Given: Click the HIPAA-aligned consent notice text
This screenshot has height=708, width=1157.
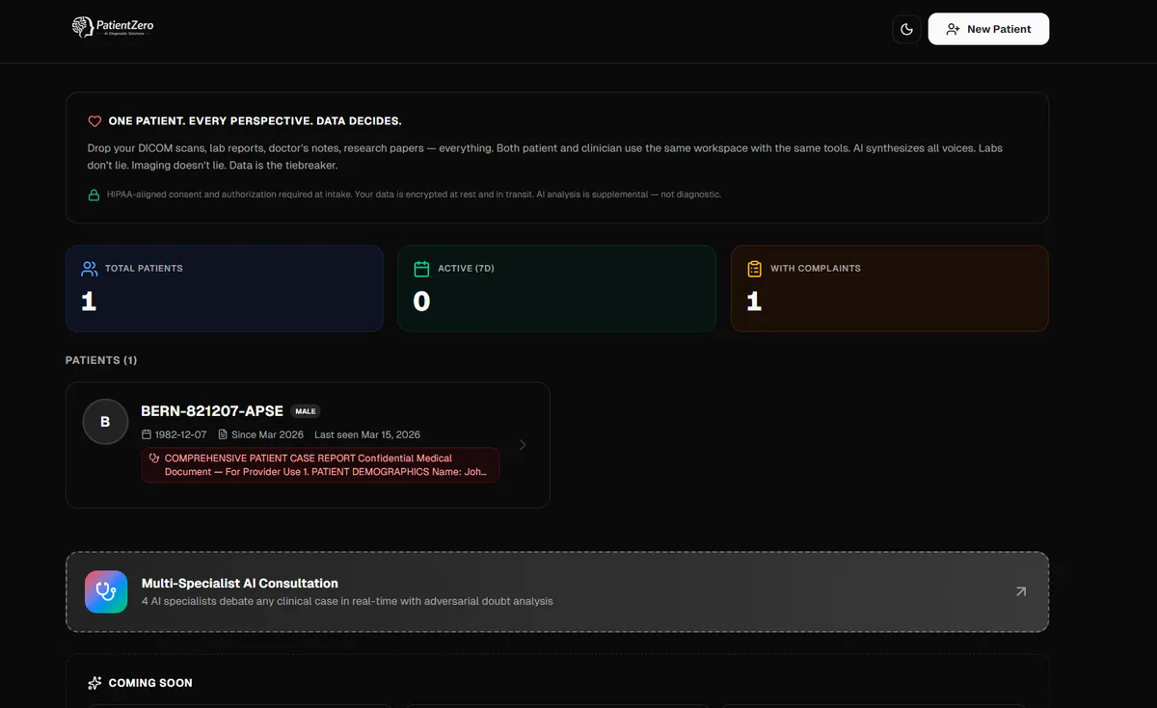Looking at the screenshot, I should point(414,195).
